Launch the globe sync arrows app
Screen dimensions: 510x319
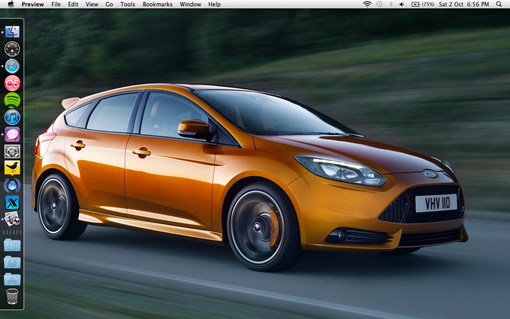coord(12,185)
